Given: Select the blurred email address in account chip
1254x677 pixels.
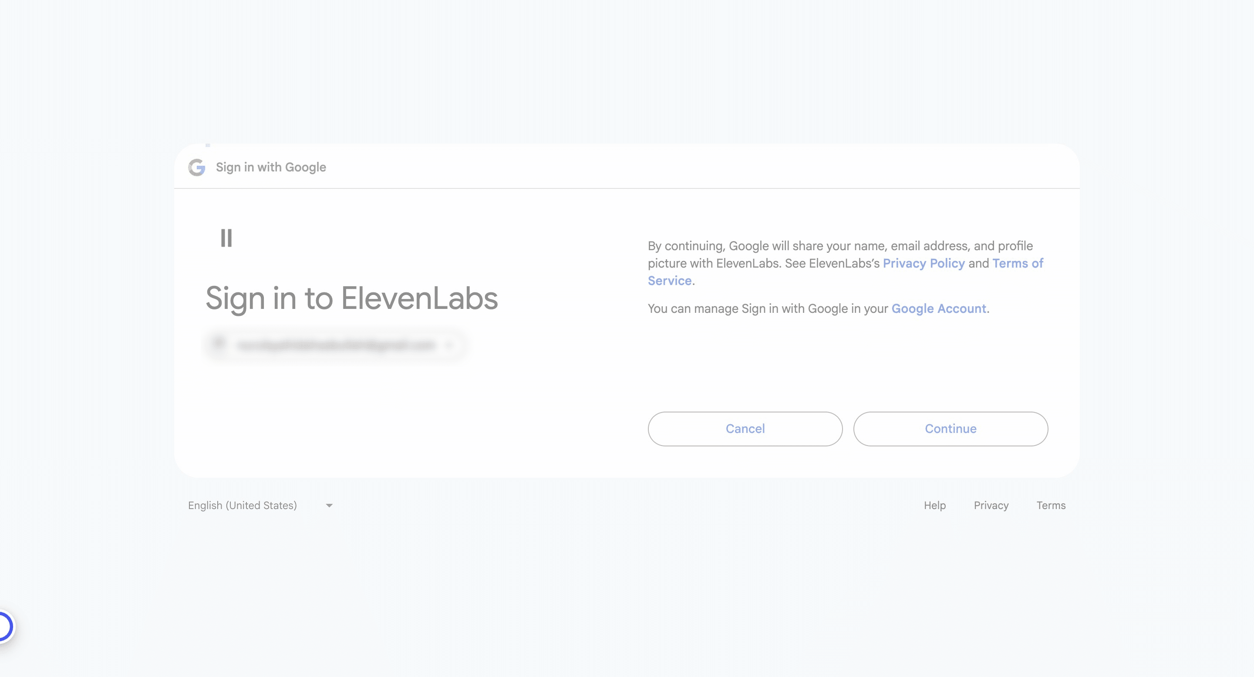Looking at the screenshot, I should click(x=336, y=345).
